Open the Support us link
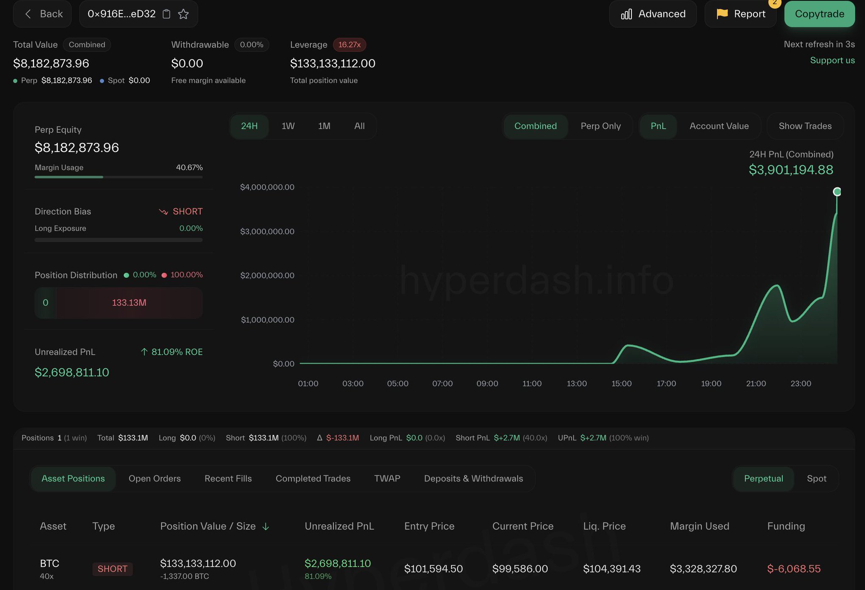The image size is (865, 590). pyautogui.click(x=832, y=60)
